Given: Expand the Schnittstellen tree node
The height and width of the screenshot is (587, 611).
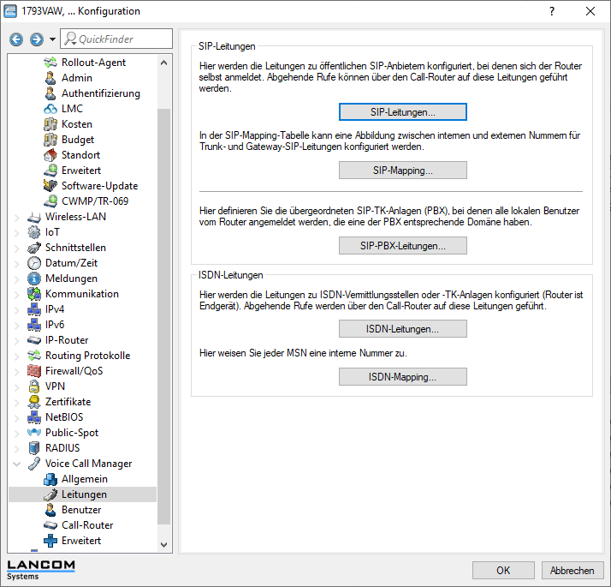Looking at the screenshot, I should pyautogui.click(x=17, y=248).
